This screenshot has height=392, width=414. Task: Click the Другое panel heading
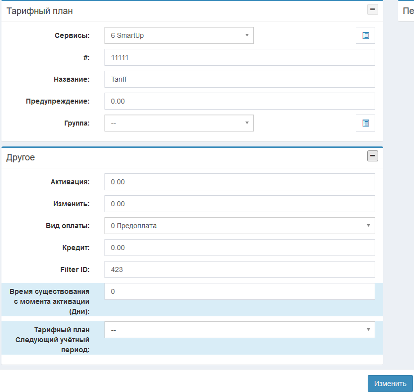pyautogui.click(x=20, y=157)
